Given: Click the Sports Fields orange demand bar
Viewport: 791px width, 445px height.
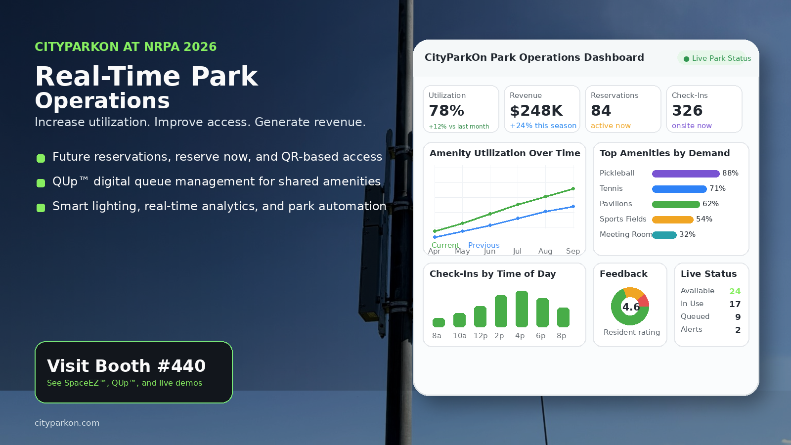Looking at the screenshot, I should pos(673,220).
